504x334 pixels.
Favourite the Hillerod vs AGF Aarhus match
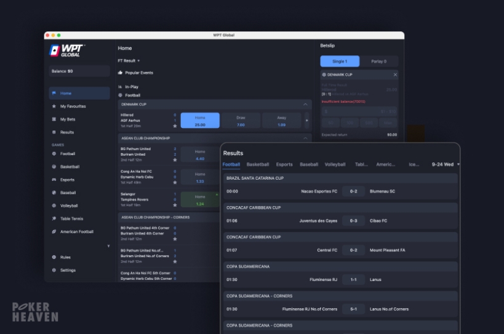175,126
